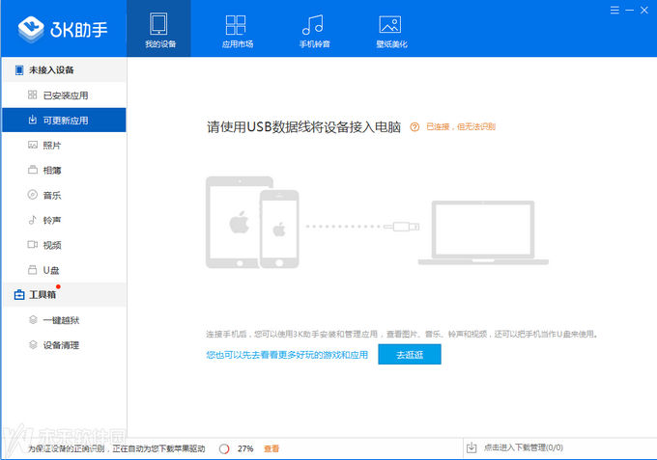The height and width of the screenshot is (460, 657).
Task: Open the hamburger menu in title bar
Action: [614, 8]
